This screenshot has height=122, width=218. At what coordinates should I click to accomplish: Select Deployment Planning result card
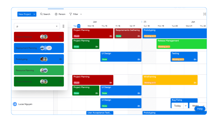(39, 48)
